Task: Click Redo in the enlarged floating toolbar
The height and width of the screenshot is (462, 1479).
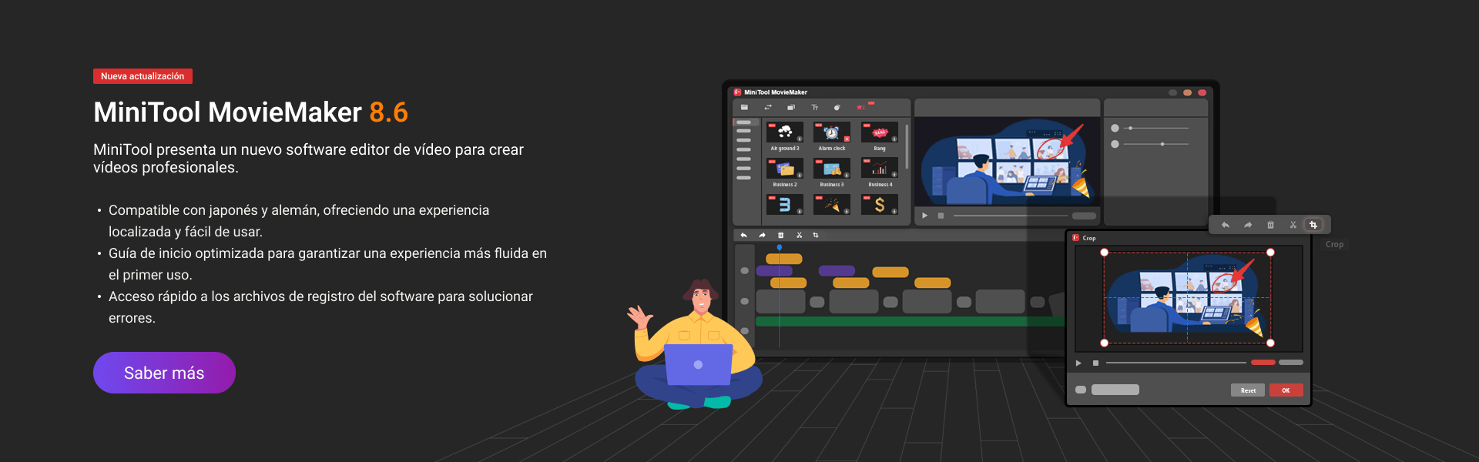Action: click(1248, 225)
